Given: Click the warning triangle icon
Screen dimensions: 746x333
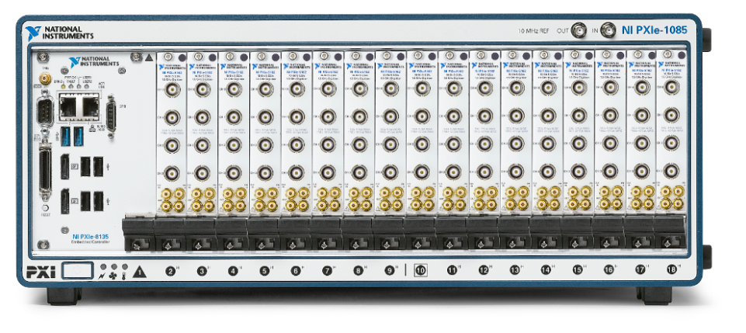Looking at the screenshot, I should tap(140, 272).
